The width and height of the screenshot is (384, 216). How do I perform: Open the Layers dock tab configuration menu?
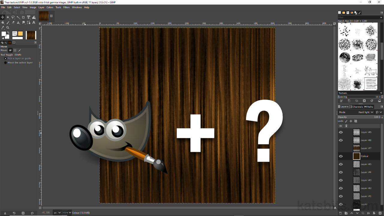[382, 106]
